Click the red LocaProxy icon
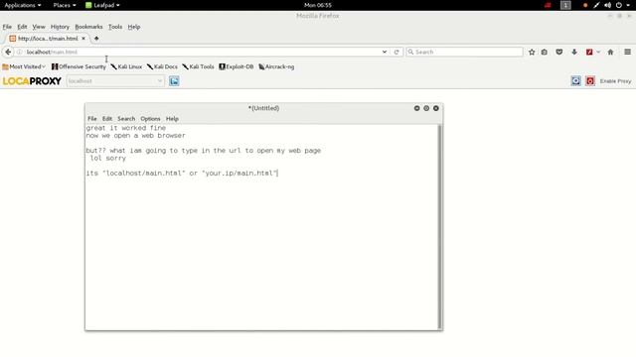This screenshot has width=636, height=357. [590, 81]
